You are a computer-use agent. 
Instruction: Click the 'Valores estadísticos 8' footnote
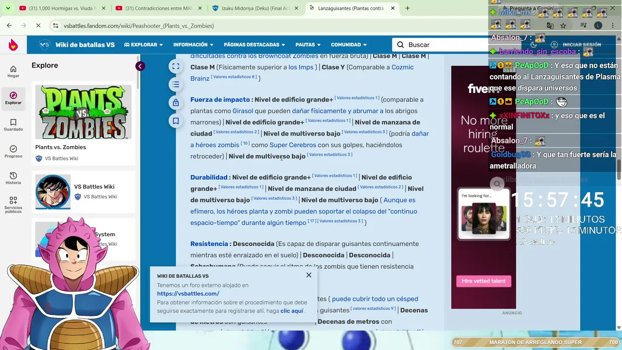click(x=234, y=77)
